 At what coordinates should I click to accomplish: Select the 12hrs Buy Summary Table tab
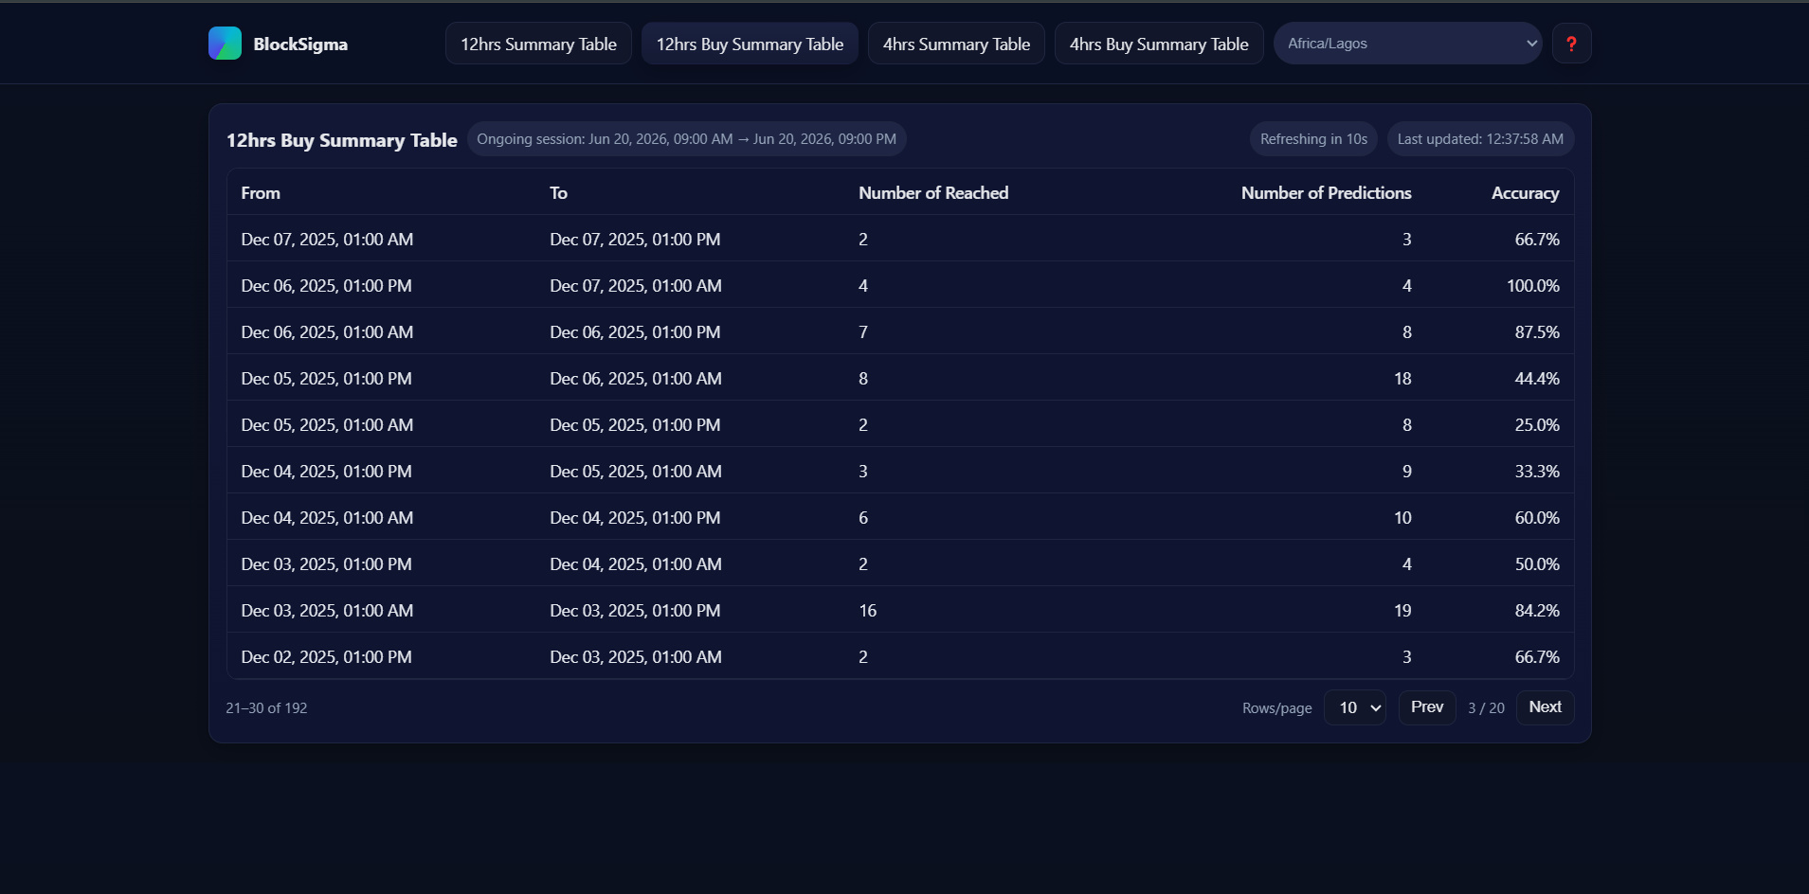click(750, 44)
